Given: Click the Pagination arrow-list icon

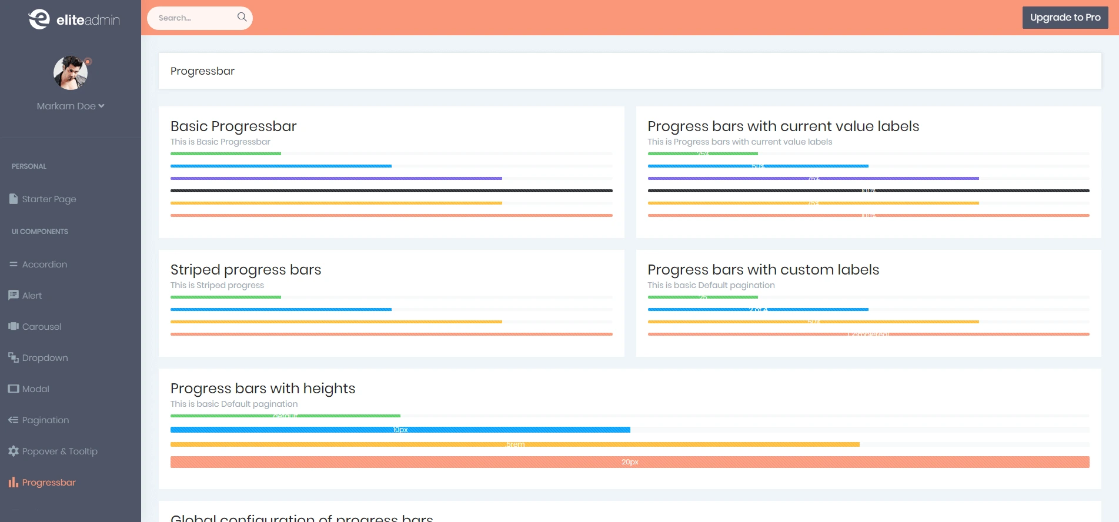Looking at the screenshot, I should coord(14,420).
